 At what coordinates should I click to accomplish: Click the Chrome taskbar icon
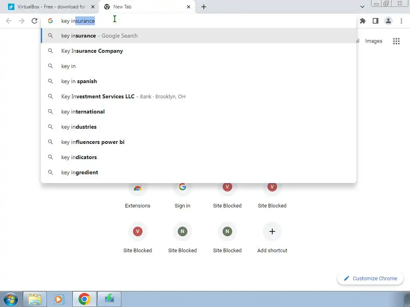tap(84, 299)
